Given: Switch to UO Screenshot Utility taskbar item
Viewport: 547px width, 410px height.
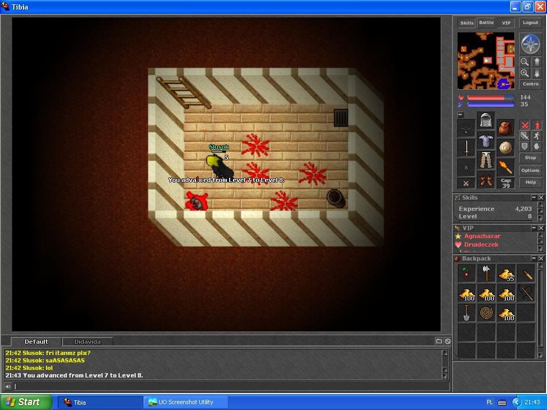Looking at the screenshot, I should coord(185,402).
